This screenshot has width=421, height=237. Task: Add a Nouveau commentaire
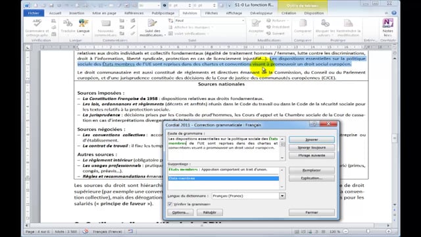point(105,28)
